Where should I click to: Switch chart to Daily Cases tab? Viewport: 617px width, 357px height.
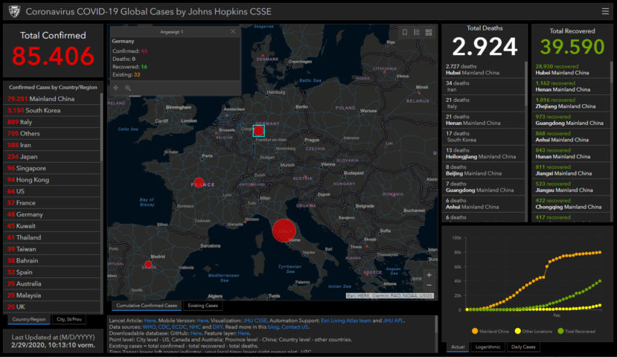point(523,347)
